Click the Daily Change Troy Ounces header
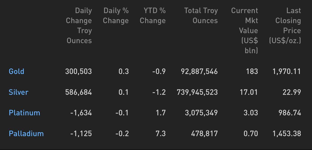The image size is (312, 150). click(x=79, y=26)
